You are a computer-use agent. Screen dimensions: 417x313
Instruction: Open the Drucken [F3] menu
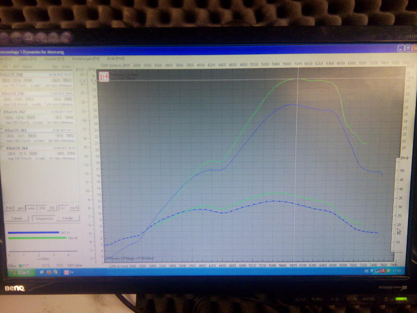pos(54,58)
